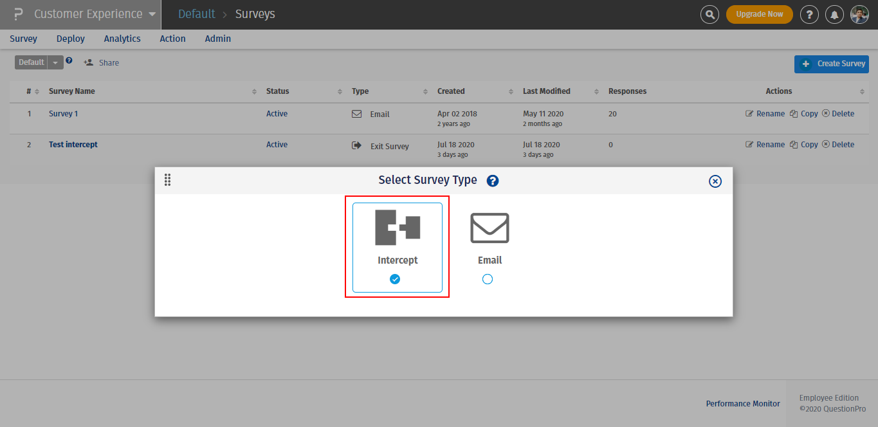The width and height of the screenshot is (878, 427).
Task: Sort the table by Responses column
Action: tap(627, 91)
